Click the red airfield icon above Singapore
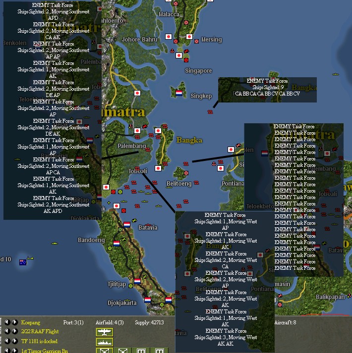Screen dimensions: 352x353 coord(186,51)
